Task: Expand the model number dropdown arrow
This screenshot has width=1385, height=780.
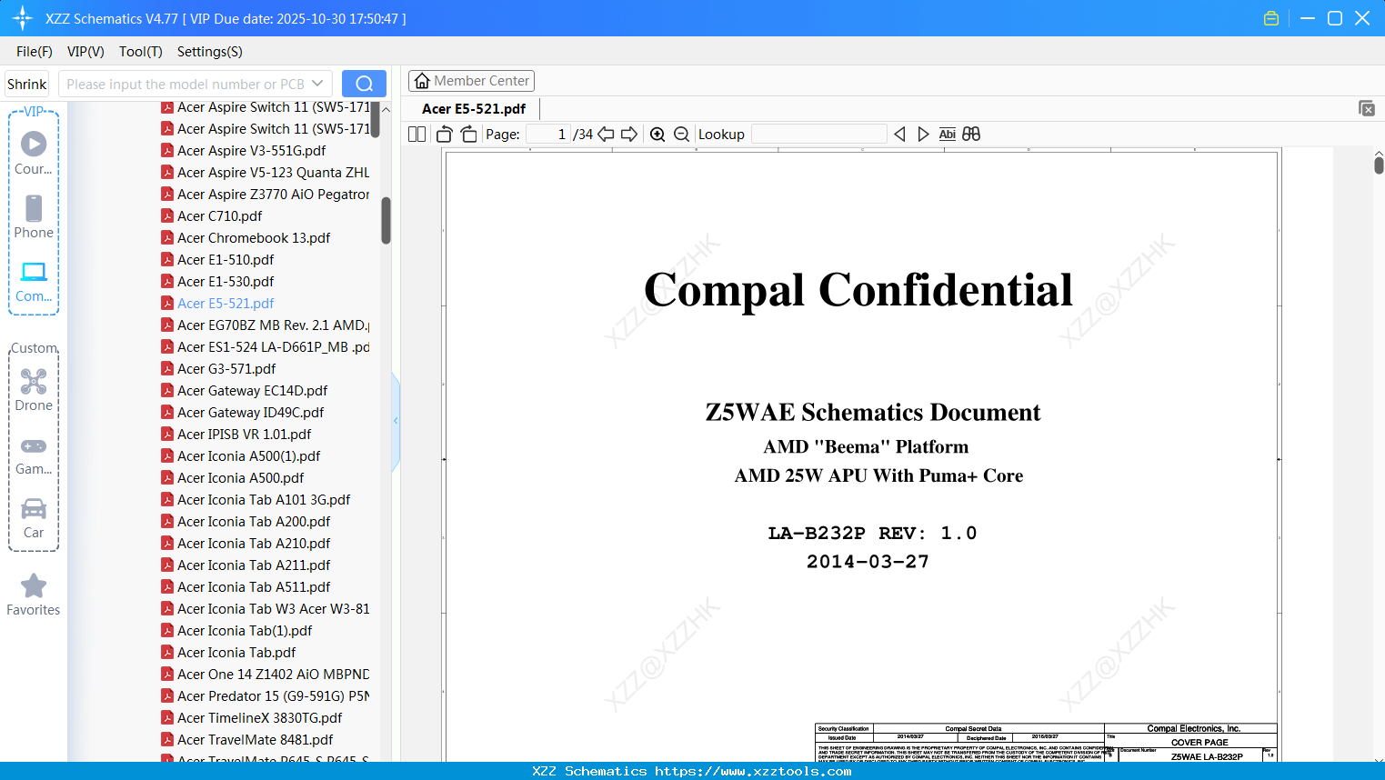Action: coord(317,84)
